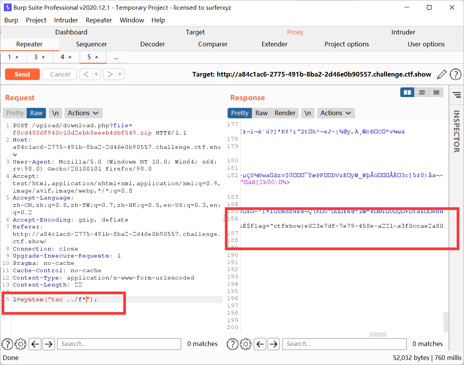464x365 pixels.
Task: Open the back history dropdown arrow
Action: (x=97, y=74)
